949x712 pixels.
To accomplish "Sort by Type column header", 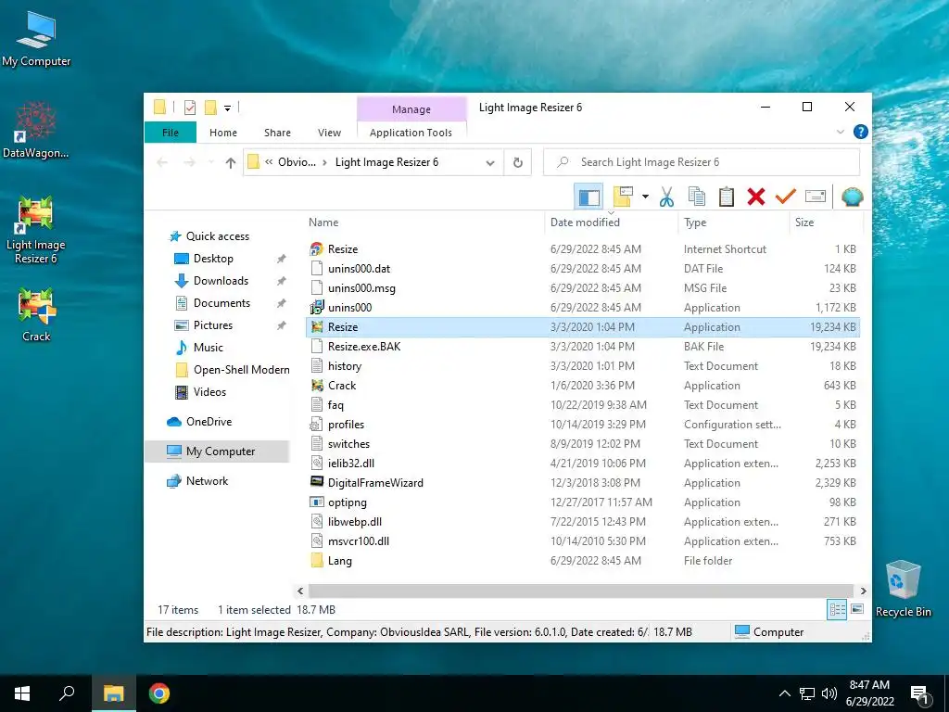I will (695, 222).
